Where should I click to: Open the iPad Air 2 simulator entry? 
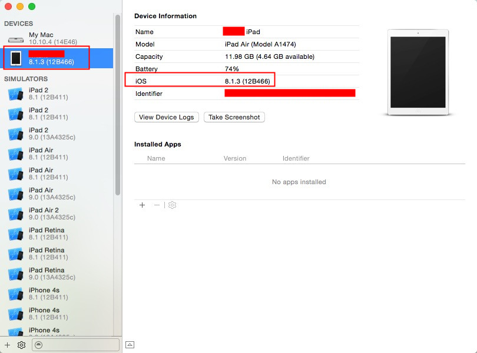tap(57, 214)
